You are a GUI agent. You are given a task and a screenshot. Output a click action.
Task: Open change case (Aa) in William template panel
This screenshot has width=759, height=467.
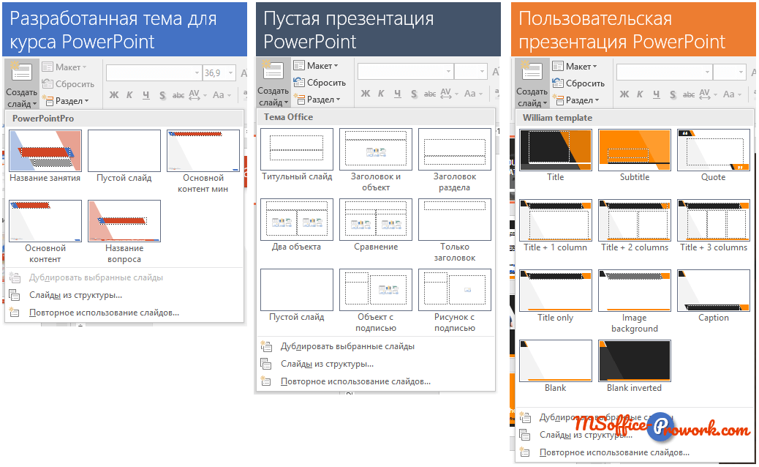tap(732, 94)
